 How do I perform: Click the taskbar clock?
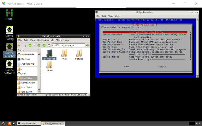point(199,123)
